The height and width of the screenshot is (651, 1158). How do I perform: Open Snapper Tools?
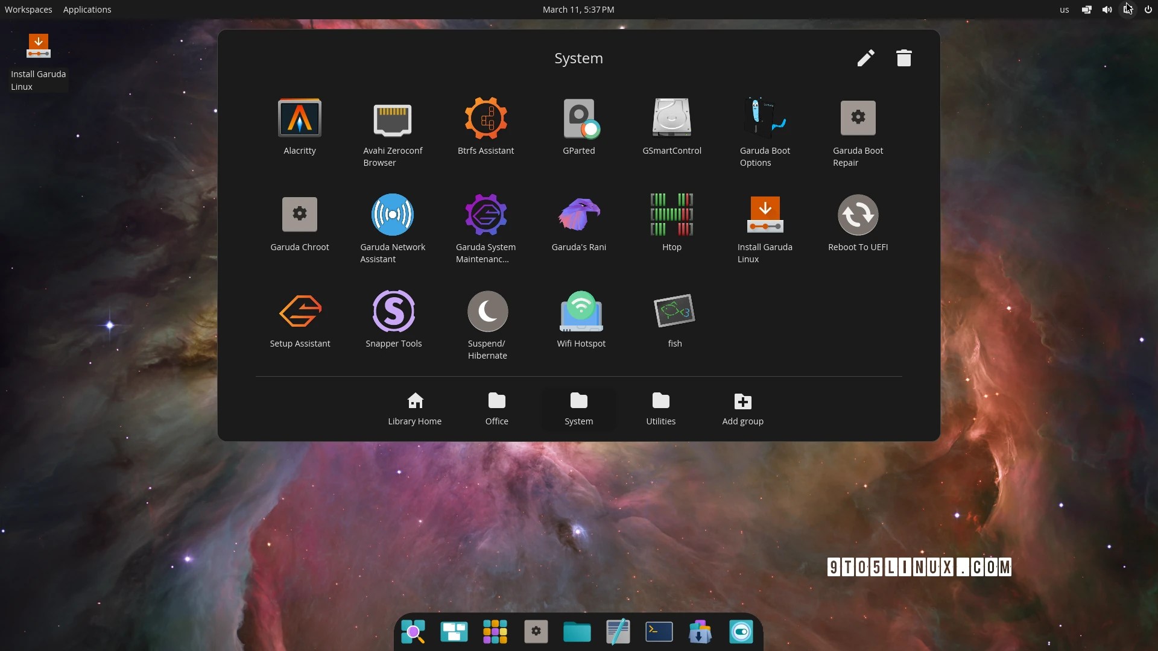coord(393,312)
